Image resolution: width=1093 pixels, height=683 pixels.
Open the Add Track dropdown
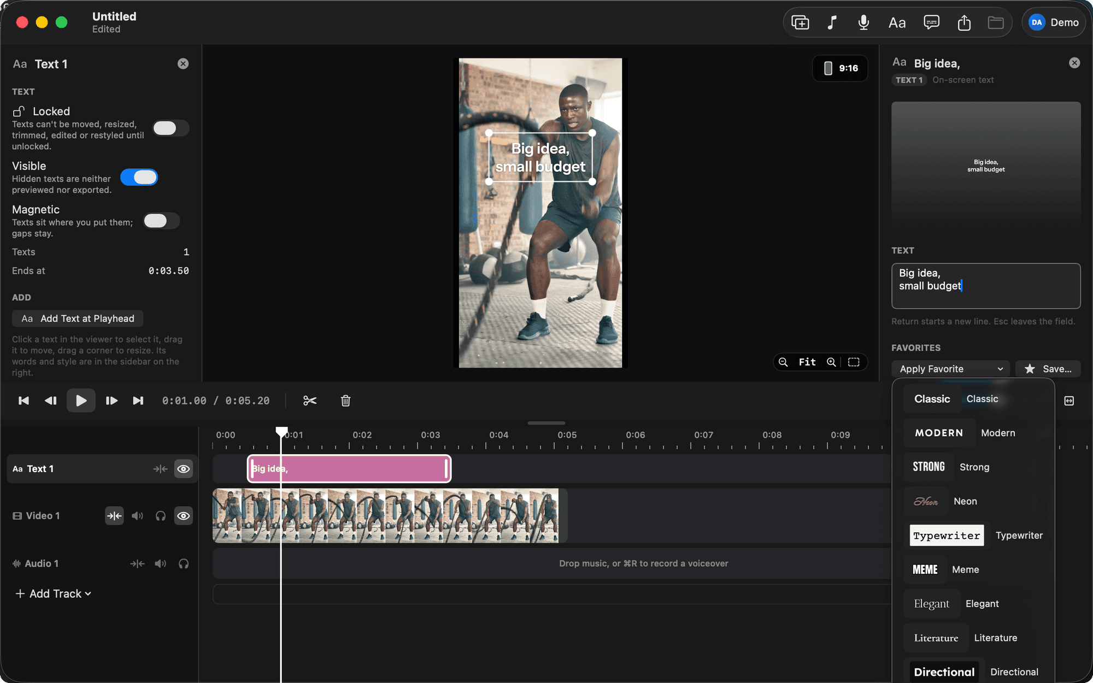53,593
